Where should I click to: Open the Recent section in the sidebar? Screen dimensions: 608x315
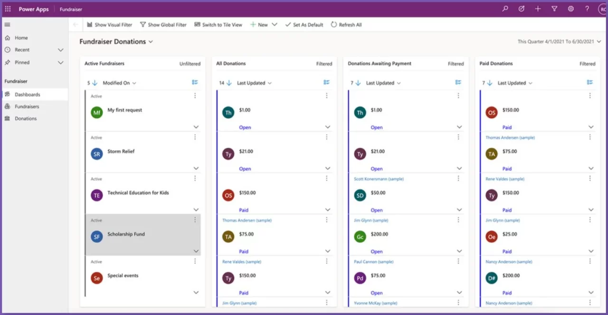coord(23,49)
